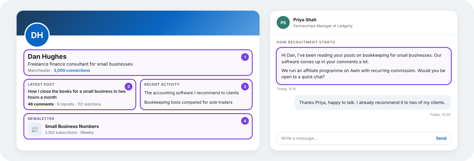Screen dimensions: 474x161
Task: Click the Manchester location text
Action: [39, 70]
